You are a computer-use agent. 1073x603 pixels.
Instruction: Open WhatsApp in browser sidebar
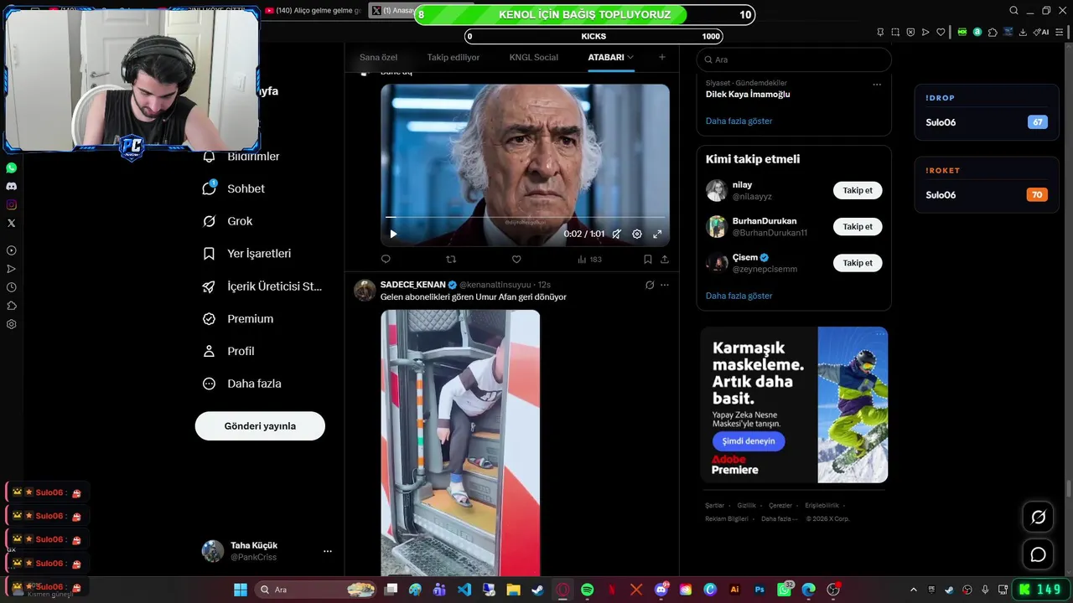pos(11,167)
